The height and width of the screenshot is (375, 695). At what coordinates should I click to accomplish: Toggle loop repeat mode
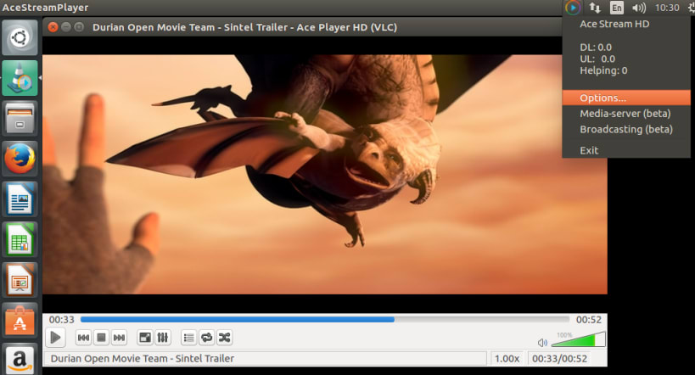coord(206,338)
